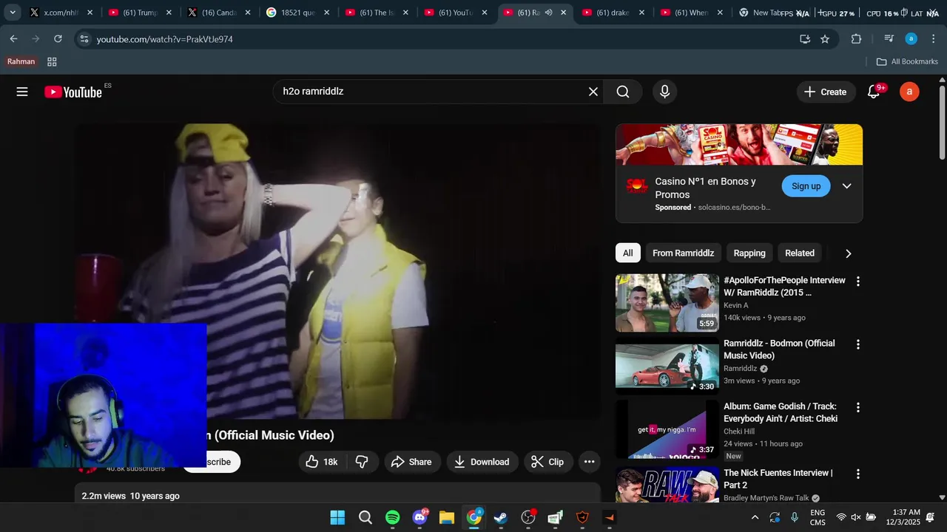This screenshot has height=532, width=947.
Task: Click Sign up on casino ad
Action: click(x=806, y=186)
